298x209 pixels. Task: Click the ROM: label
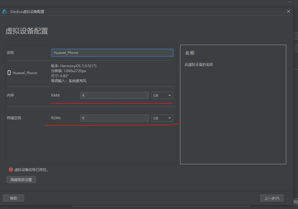click(56, 118)
